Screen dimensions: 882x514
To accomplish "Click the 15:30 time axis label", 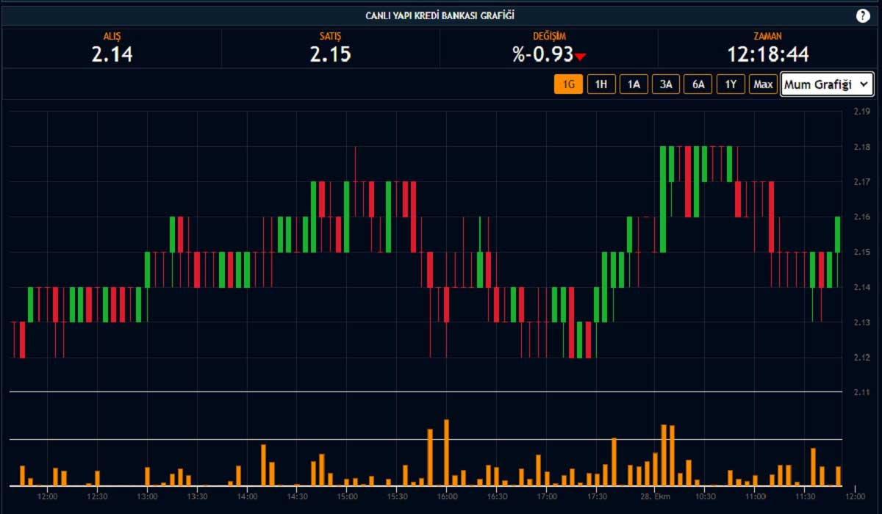I will click(397, 496).
